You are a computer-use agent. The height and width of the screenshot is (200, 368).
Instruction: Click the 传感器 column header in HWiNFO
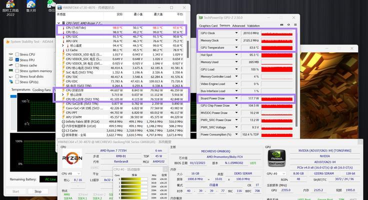(61, 14)
